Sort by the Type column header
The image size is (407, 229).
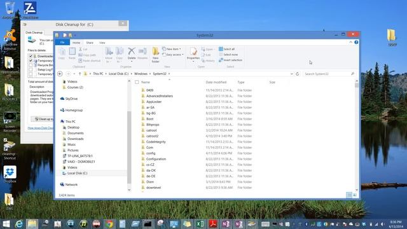point(241,82)
